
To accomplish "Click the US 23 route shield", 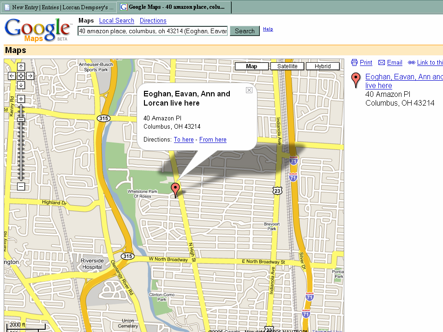I will click(277, 191).
